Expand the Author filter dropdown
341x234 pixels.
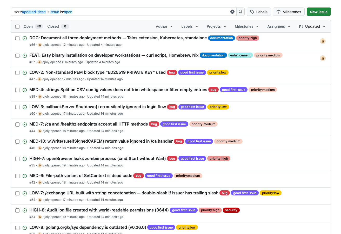[x=164, y=26]
